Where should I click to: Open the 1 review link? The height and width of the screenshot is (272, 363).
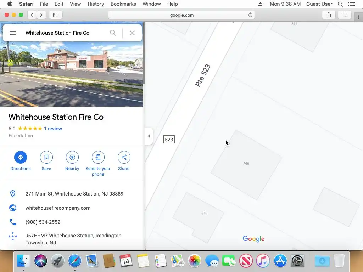point(53,129)
